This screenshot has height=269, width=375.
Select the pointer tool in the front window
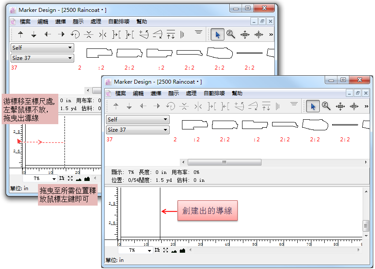tap(313, 106)
